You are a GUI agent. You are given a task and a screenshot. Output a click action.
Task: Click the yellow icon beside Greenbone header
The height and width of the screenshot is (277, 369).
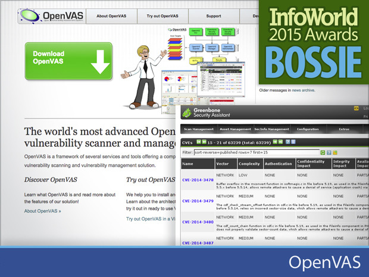pyautogui.click(x=357, y=108)
